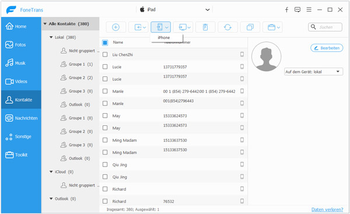The width and height of the screenshot is (350, 214).
Task: Click the export to device phone icon
Action: pos(159,27)
